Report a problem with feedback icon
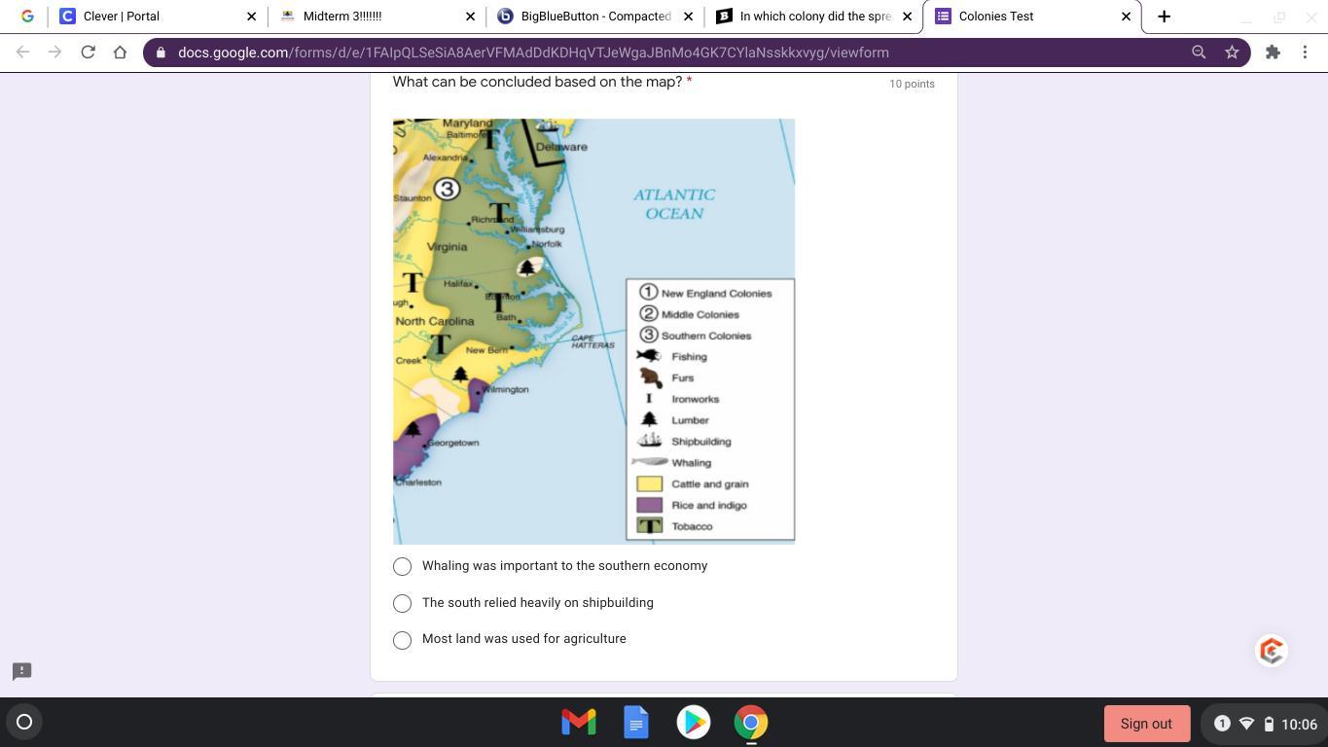 tap(22, 671)
